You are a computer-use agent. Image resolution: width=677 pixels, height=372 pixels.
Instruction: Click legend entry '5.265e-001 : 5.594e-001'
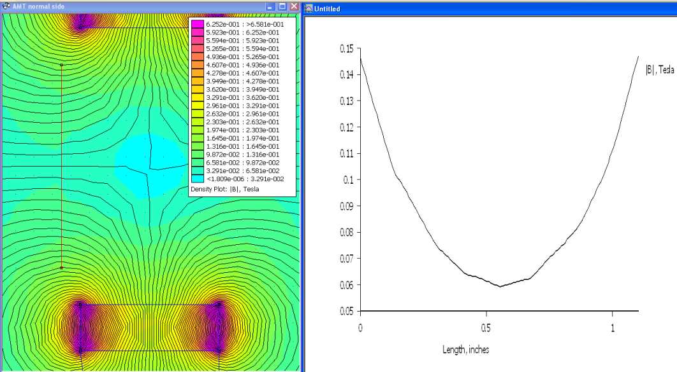point(243,49)
